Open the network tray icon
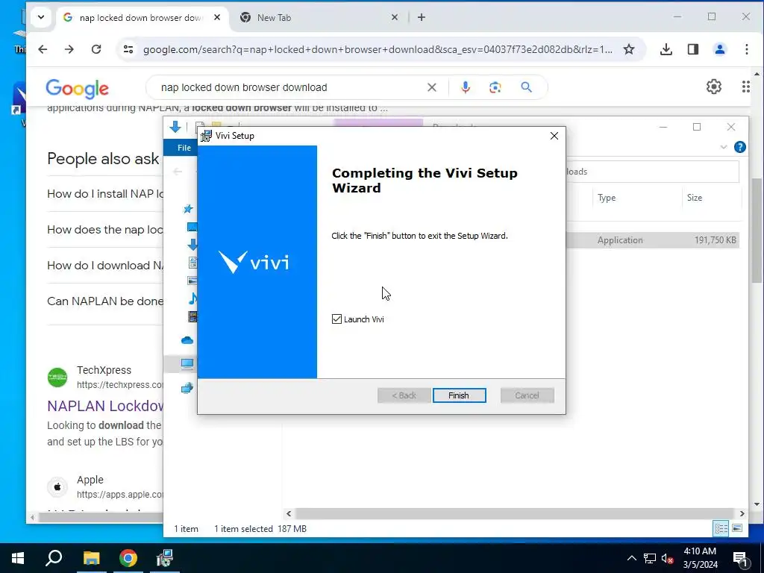Viewport: 764px width, 573px height. point(650,558)
